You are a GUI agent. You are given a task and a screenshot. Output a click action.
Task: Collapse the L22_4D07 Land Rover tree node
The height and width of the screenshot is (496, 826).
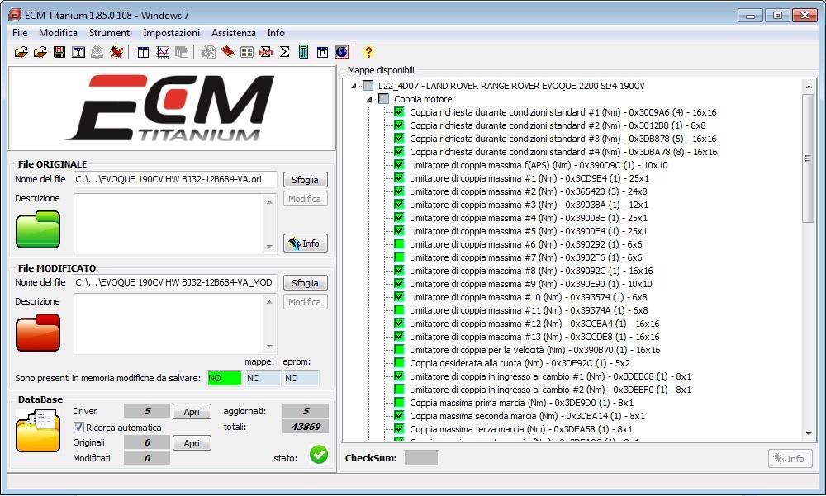coord(354,86)
